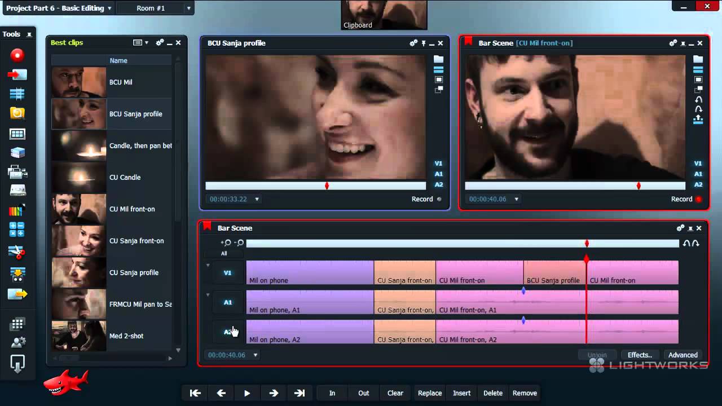
Task: Click the Delete button
Action: click(493, 393)
